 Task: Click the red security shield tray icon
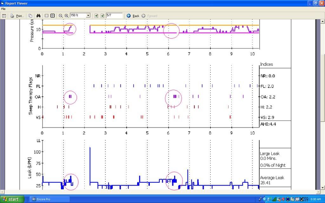[x=283, y=199]
